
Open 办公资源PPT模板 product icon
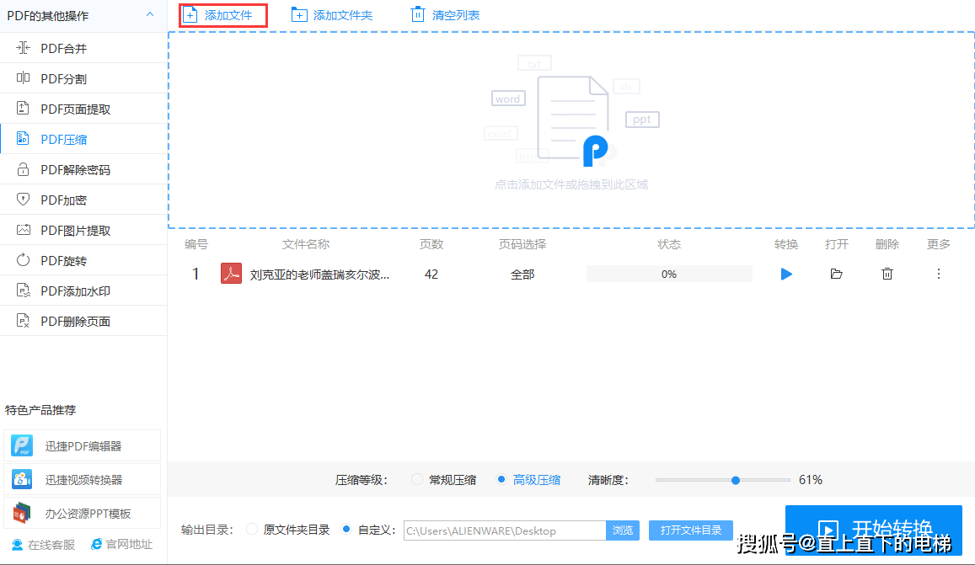click(22, 513)
